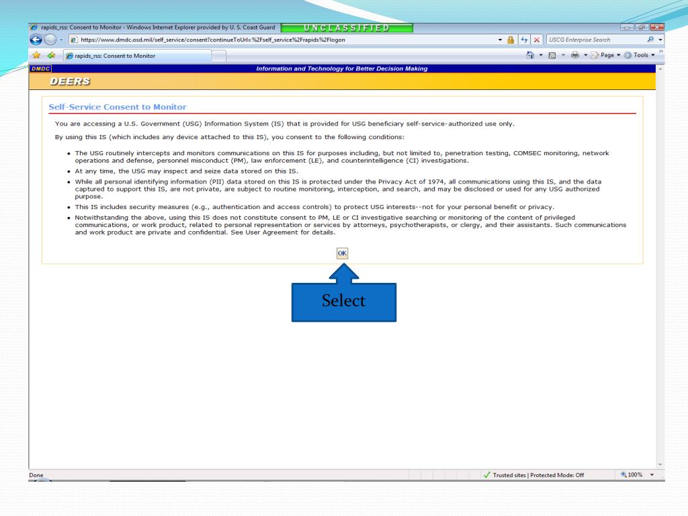This screenshot has height=516, width=688.
Task: Click the scrollbar up arrow
Action: pos(660,69)
